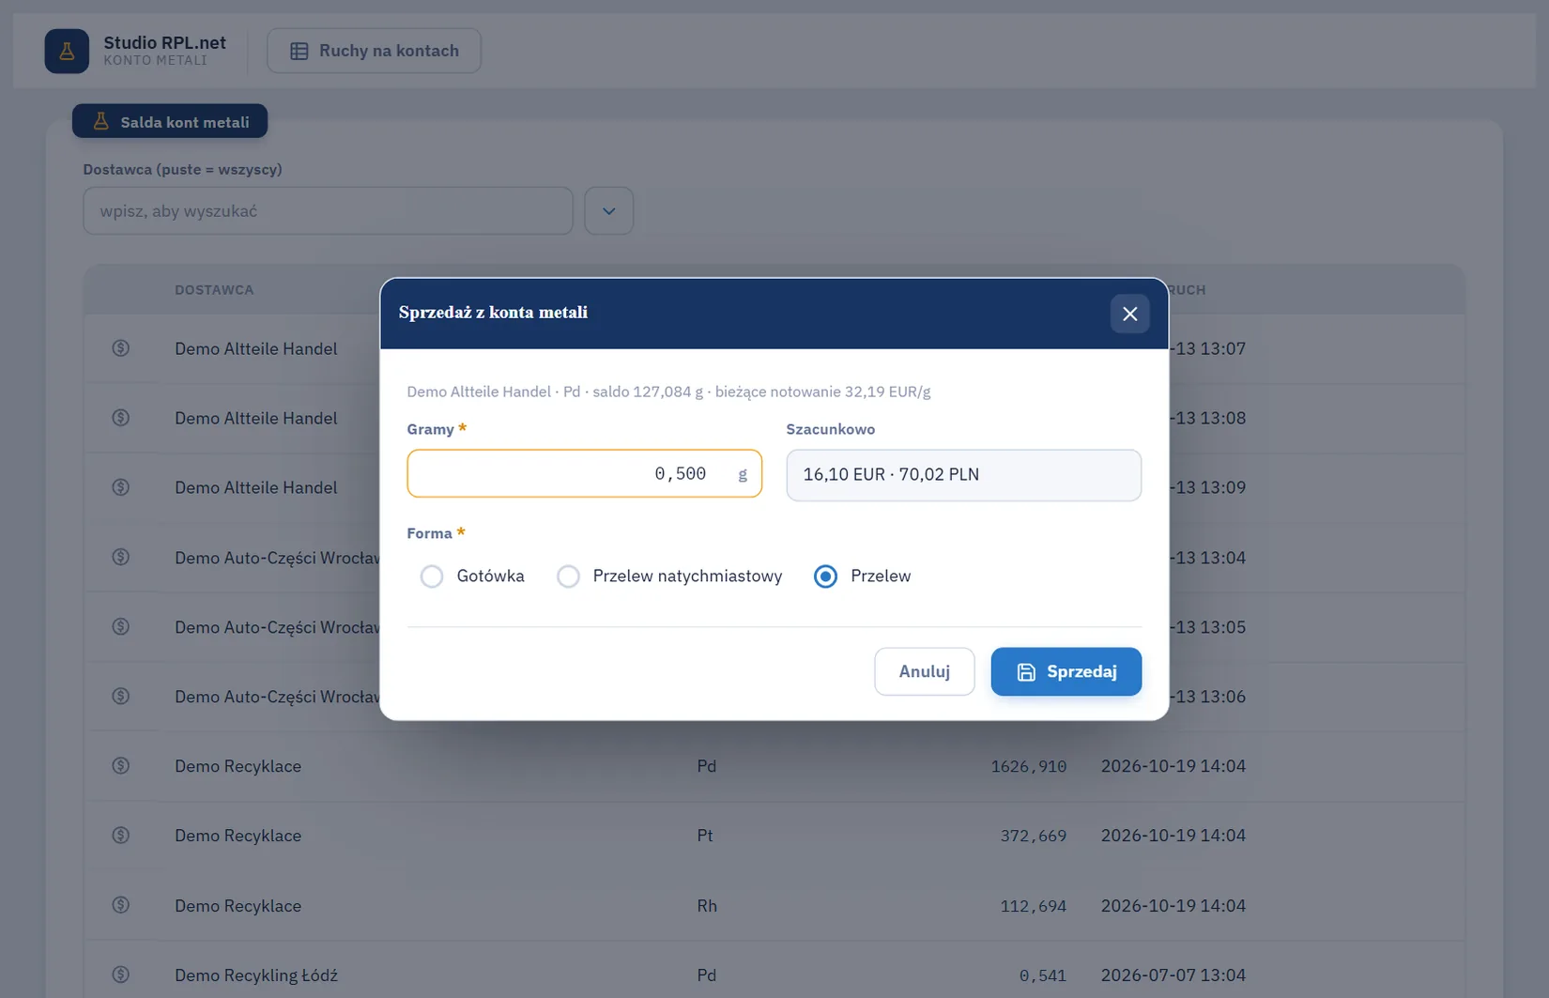The width and height of the screenshot is (1549, 998).
Task: Select Gotówka payment form
Action: pos(432,576)
